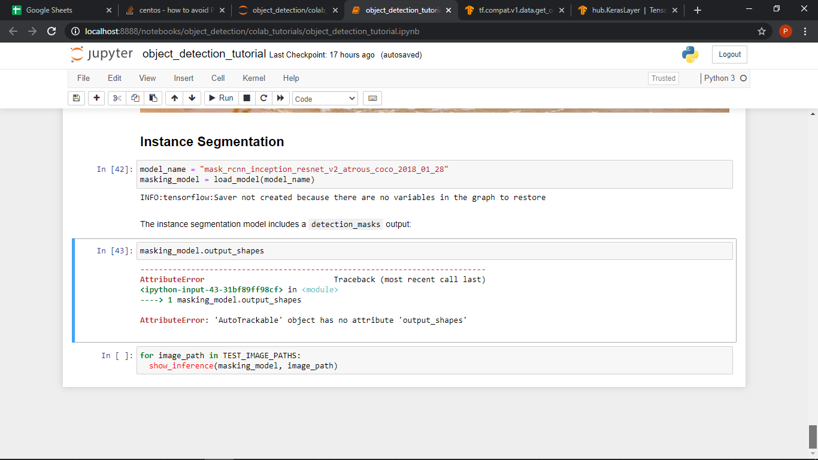This screenshot has height=460, width=818.
Task: Copy the selected cell using copy icon
Action: (135, 98)
